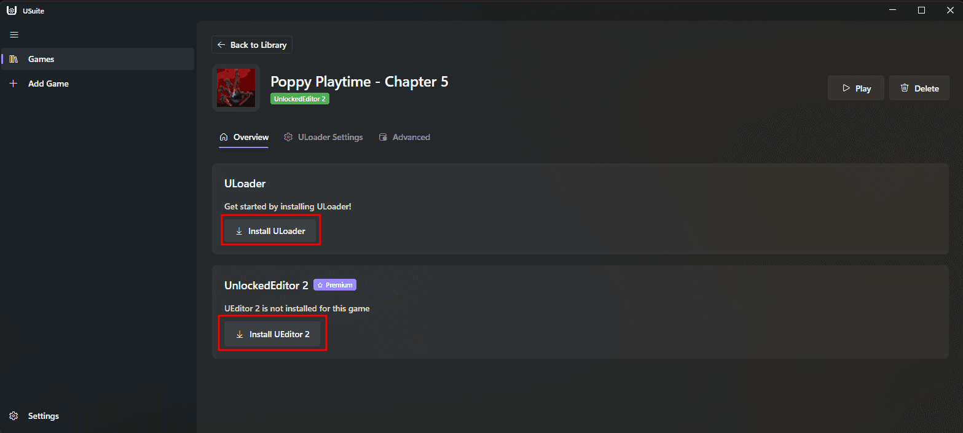Launch the game with the Play button
Screen dimensions: 963x433
click(856, 88)
